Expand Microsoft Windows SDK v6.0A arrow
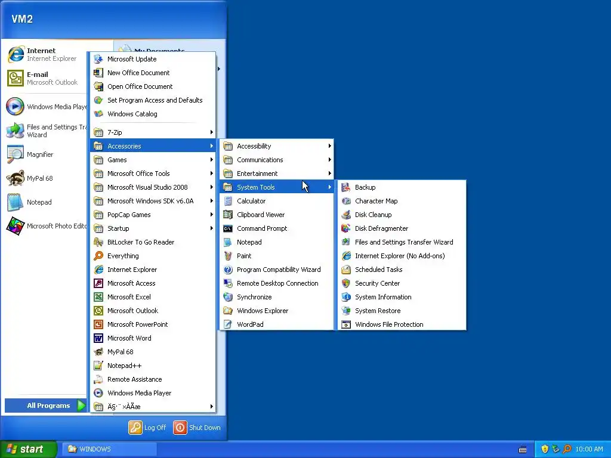The height and width of the screenshot is (458, 611). point(211,201)
